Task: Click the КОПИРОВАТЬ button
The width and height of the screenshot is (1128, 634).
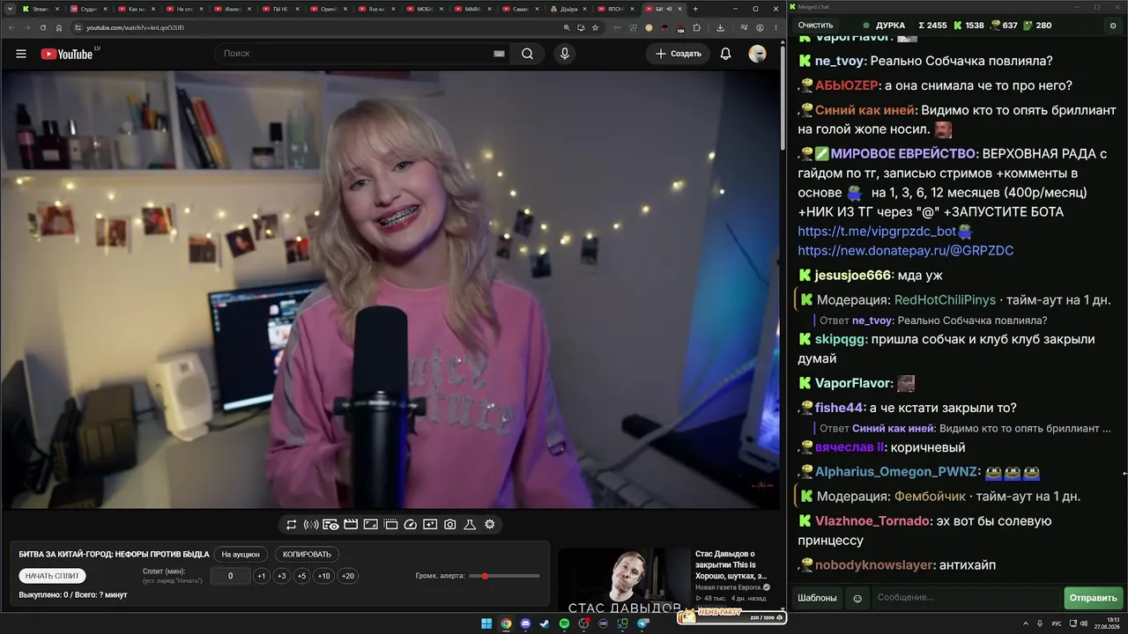Action: point(307,555)
